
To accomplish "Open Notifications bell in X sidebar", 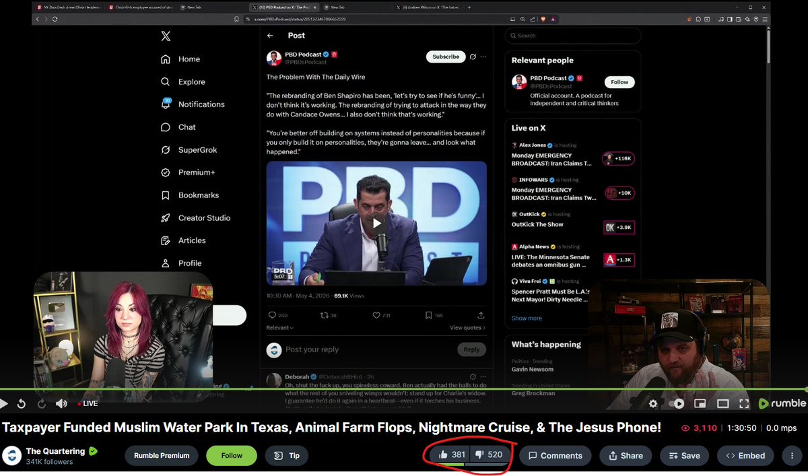I will pos(193,104).
